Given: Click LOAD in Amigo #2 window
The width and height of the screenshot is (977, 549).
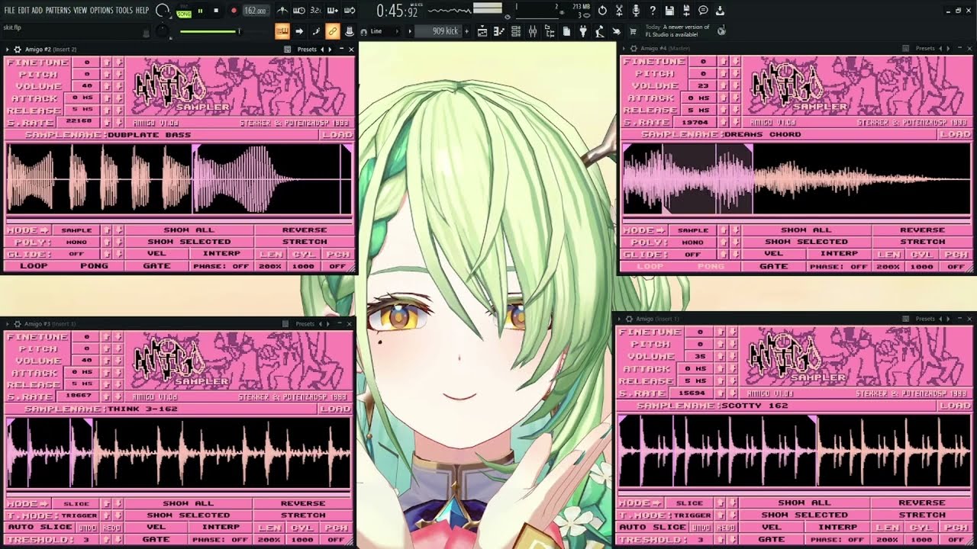Looking at the screenshot, I should point(337,134).
